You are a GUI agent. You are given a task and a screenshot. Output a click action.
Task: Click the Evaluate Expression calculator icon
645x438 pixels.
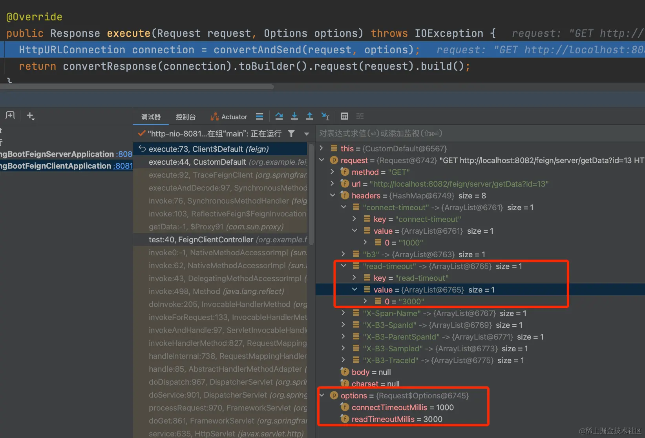345,116
